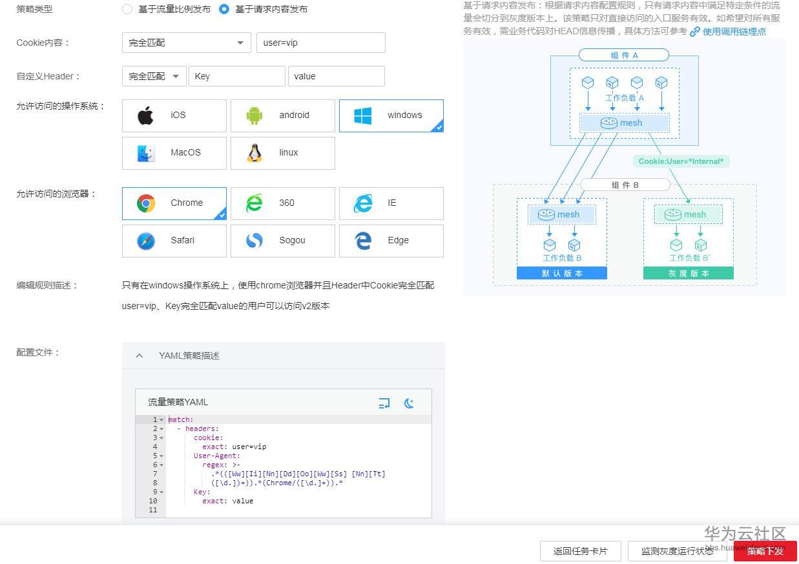Click the 流量策略YAML editor title
799x564 pixels.
coord(178,402)
